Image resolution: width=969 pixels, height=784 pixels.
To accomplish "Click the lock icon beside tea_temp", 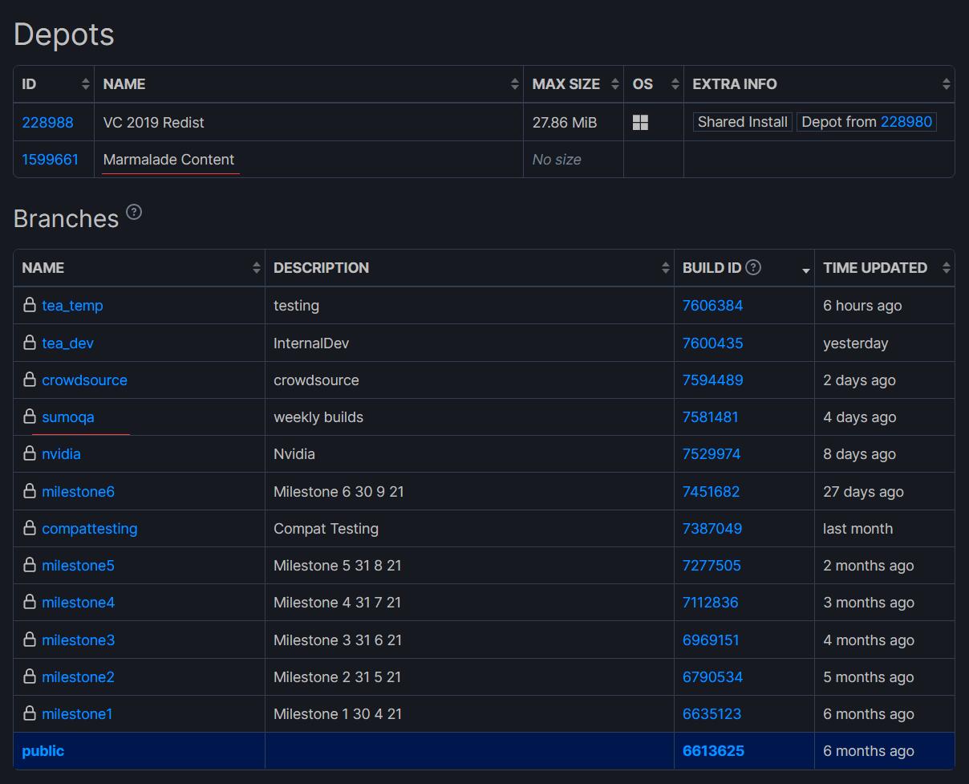I will point(30,305).
